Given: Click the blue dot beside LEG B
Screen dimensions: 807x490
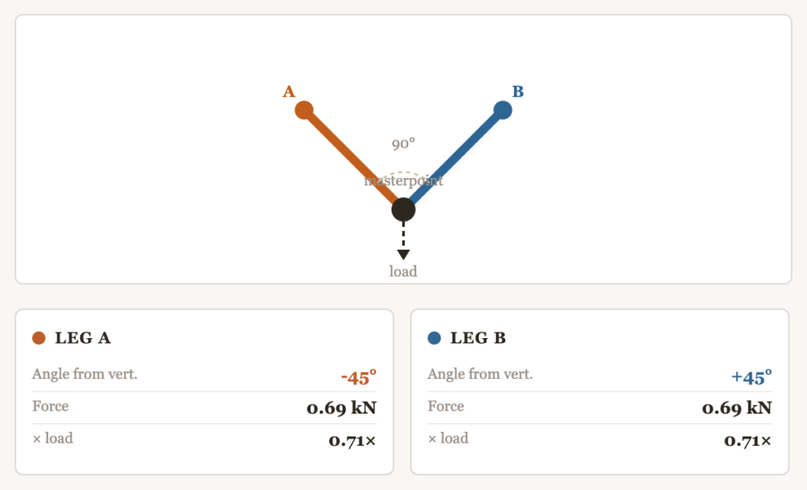Looking at the screenshot, I should (434, 339).
